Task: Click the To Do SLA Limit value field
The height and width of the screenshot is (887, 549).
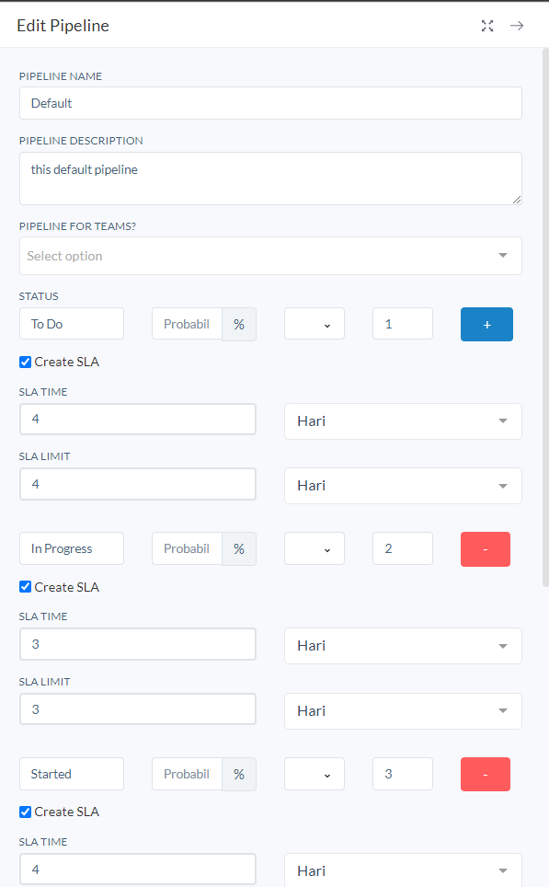Action: pyautogui.click(x=138, y=484)
